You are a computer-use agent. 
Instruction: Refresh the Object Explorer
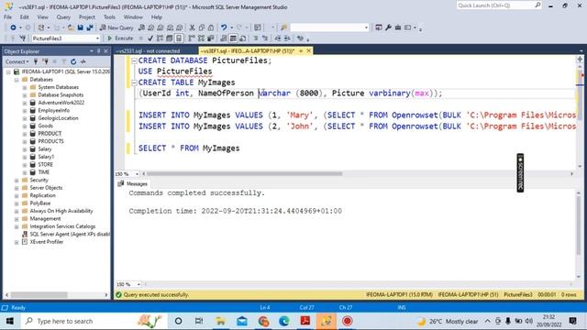(x=73, y=61)
